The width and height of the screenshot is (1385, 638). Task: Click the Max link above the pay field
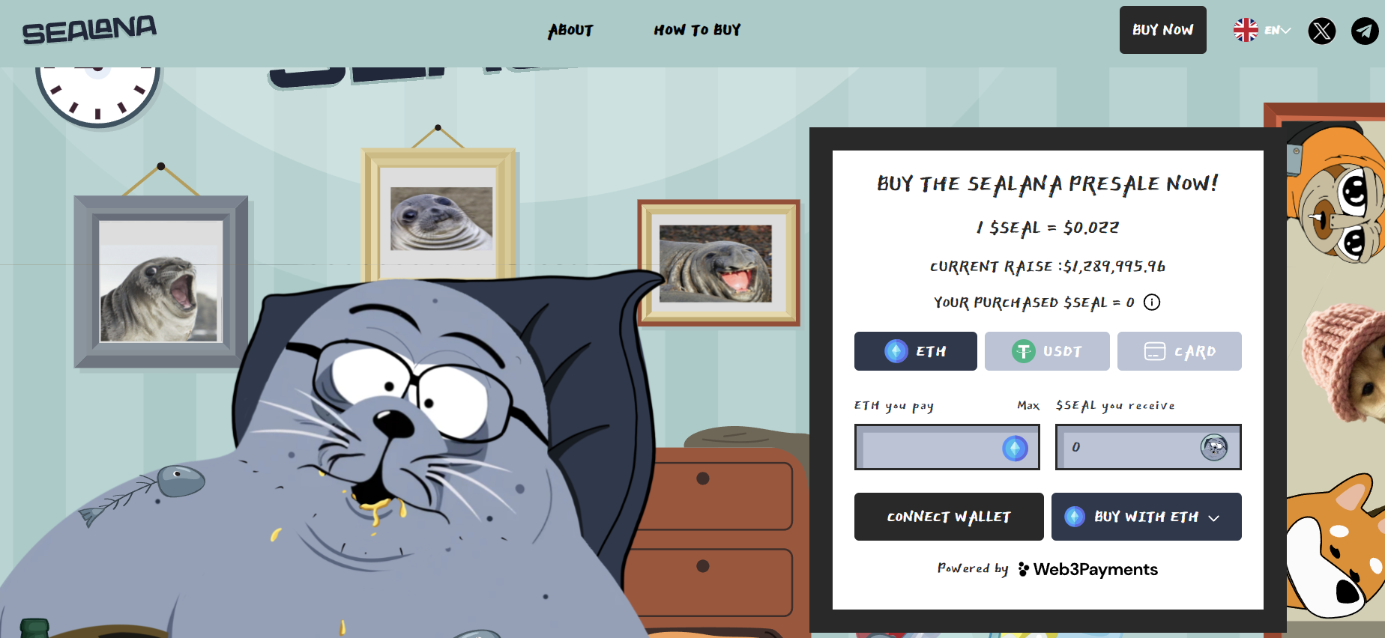click(1028, 405)
